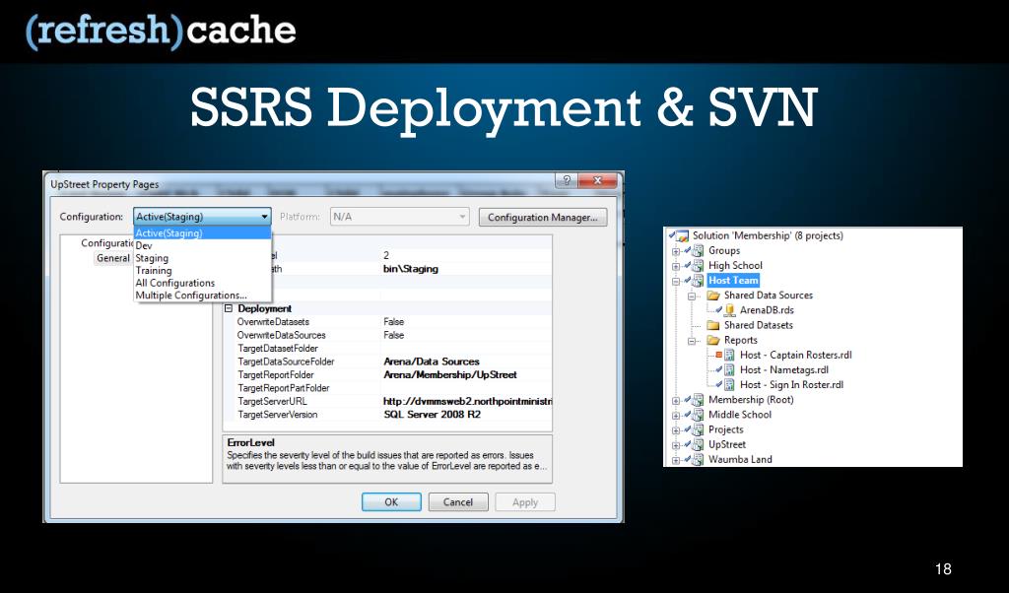Select the TargetDataSourceFolder property name
This screenshot has width=1009, height=593.
coord(286,362)
